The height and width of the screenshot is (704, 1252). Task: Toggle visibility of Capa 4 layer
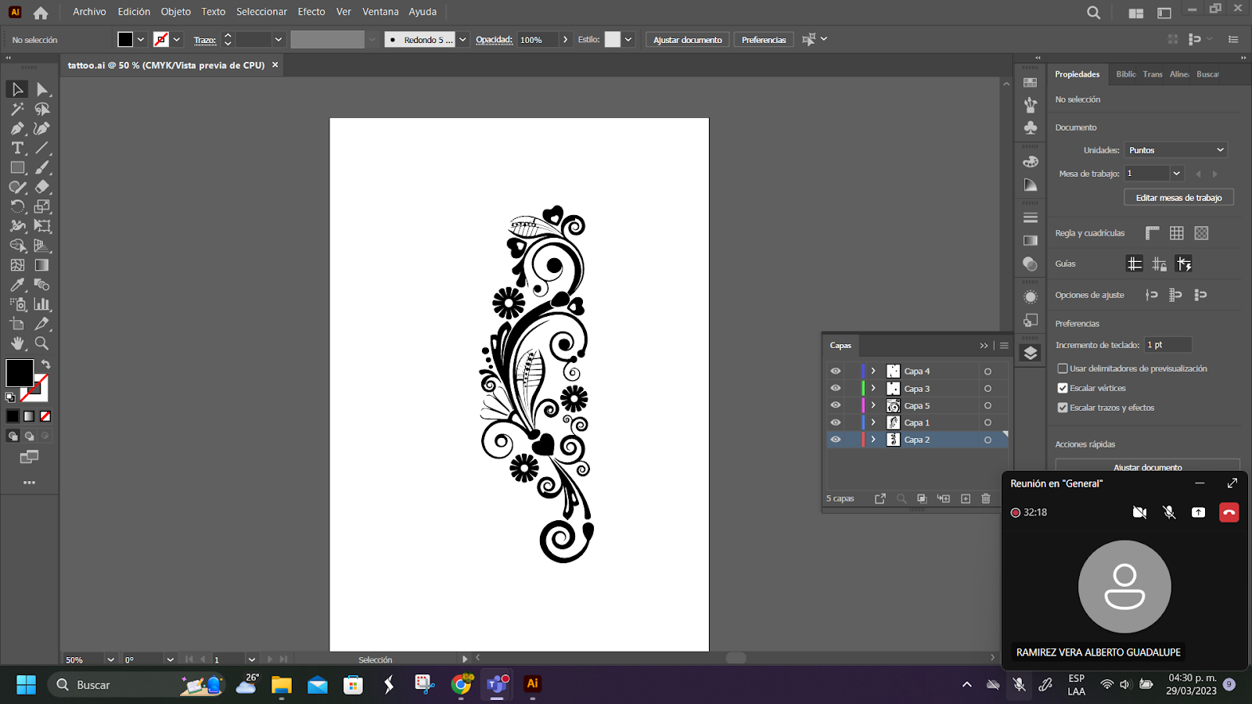click(836, 371)
